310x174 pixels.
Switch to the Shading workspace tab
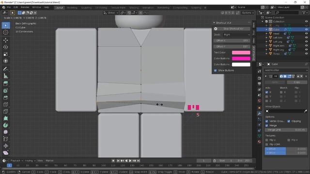[x=134, y=8]
